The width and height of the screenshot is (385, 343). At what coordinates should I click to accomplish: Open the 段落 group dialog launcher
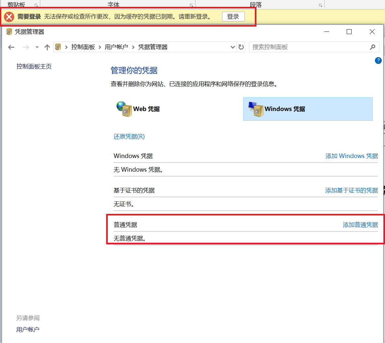(320, 5)
